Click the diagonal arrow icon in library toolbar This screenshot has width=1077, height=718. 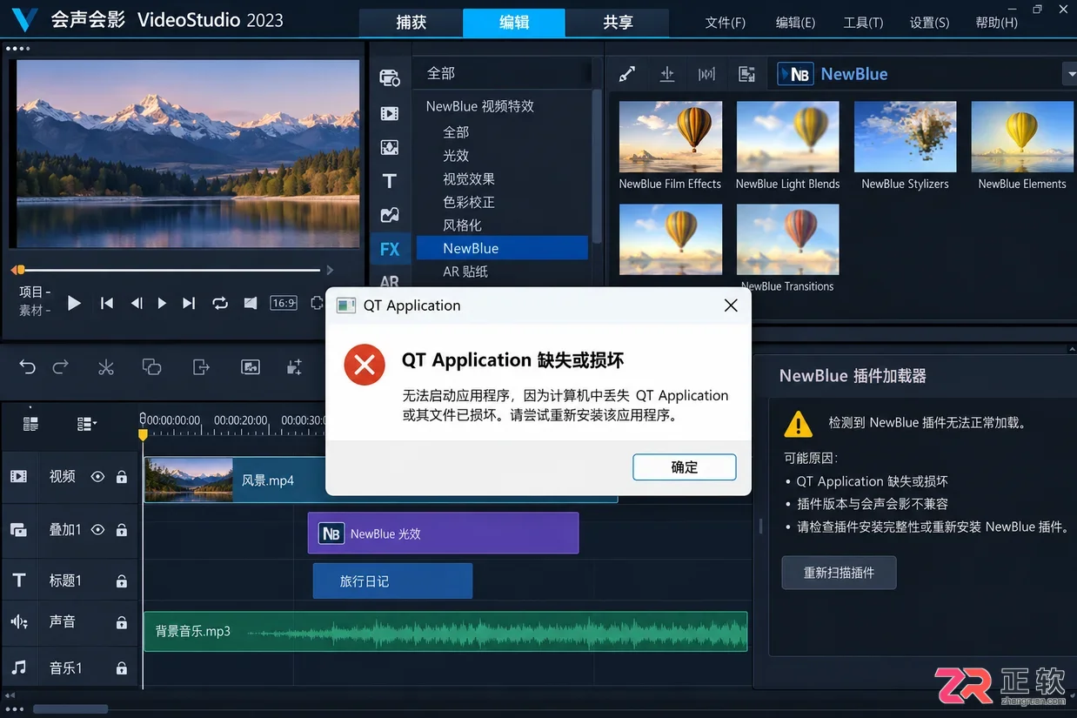[x=627, y=75]
